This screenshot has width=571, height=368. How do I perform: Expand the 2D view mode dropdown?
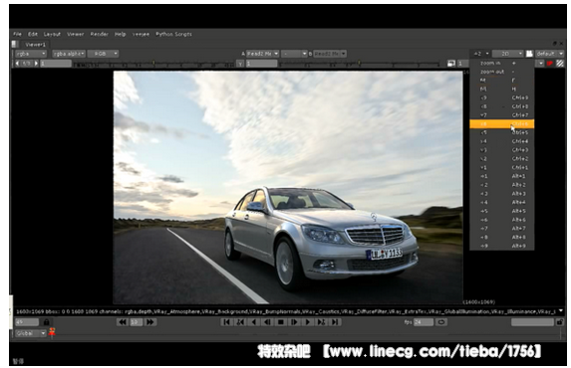tap(507, 54)
